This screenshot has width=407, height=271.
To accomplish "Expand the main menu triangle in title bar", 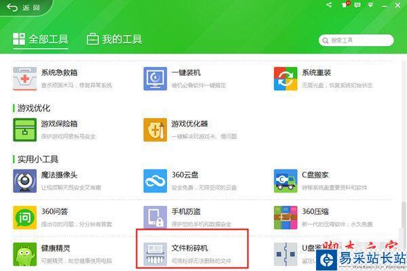I will pyautogui.click(x=370, y=5).
